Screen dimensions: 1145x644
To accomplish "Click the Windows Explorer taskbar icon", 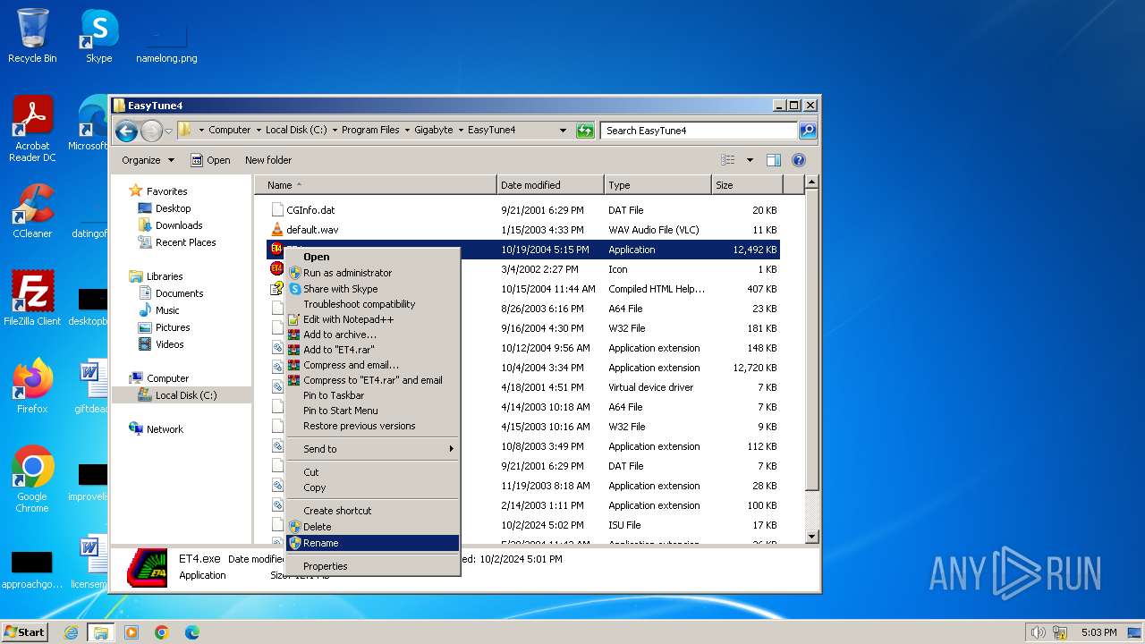I will [x=101, y=632].
